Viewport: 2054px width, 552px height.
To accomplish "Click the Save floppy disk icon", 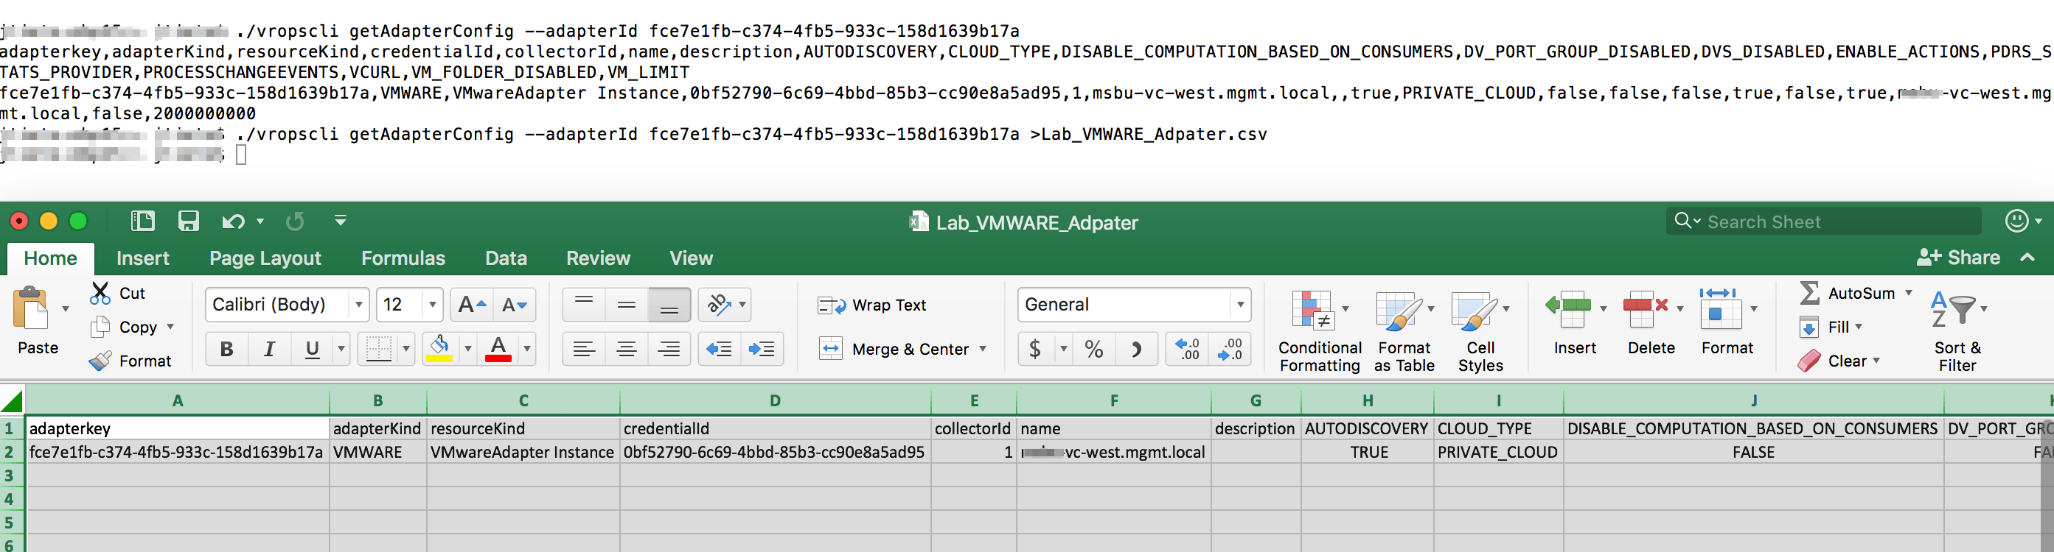I will [188, 221].
